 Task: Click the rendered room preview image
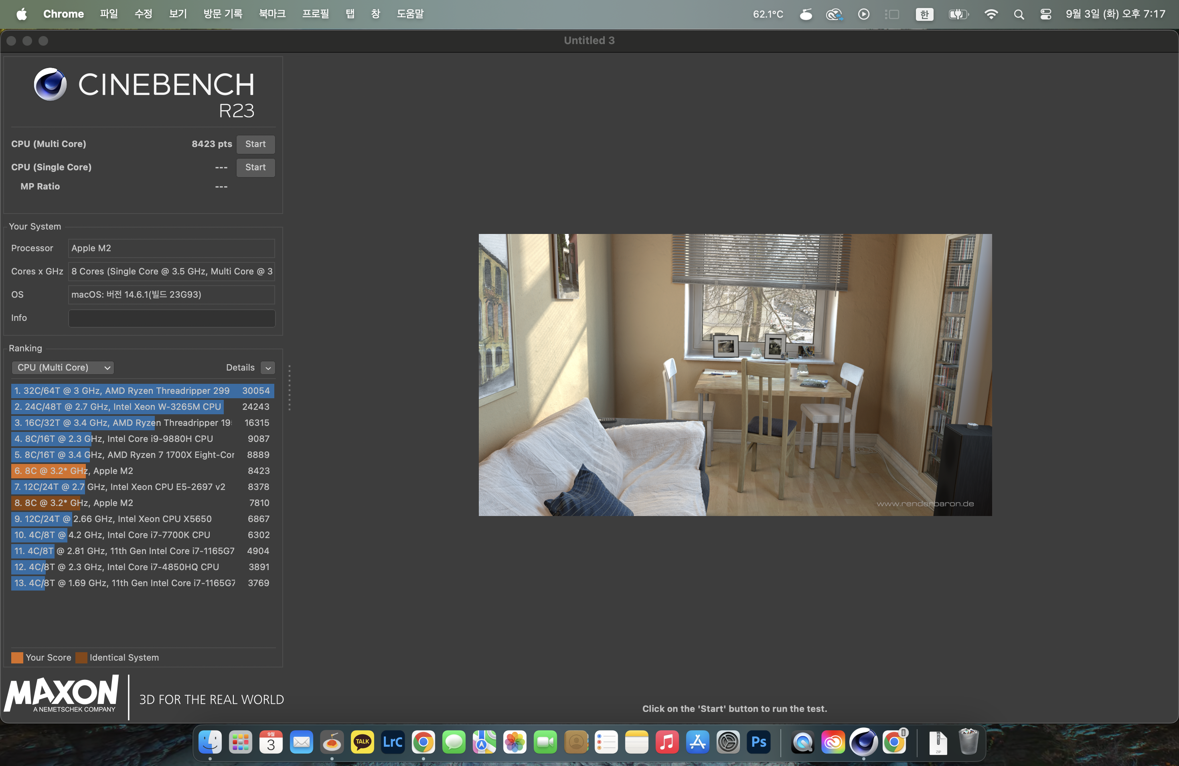tap(735, 375)
